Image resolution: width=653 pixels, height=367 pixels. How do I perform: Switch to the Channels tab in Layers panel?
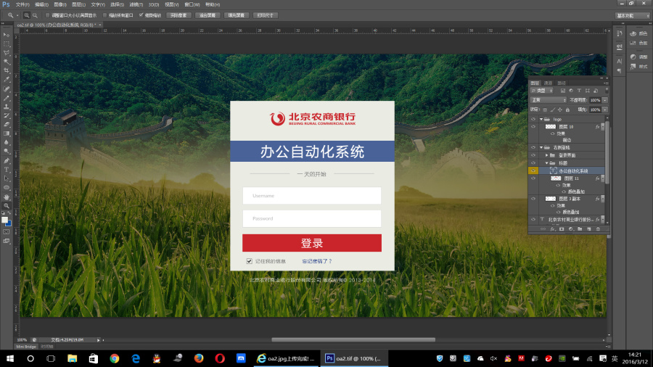point(548,83)
